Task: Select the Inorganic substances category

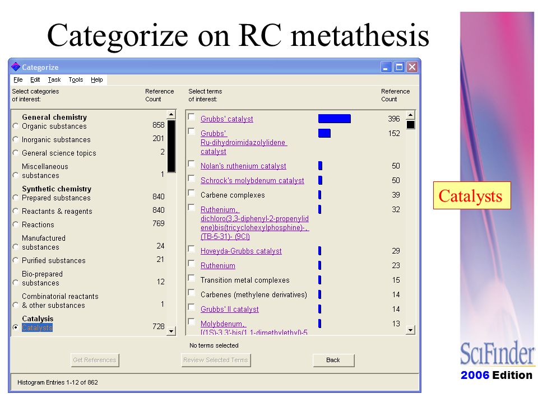Action: pyautogui.click(x=16, y=139)
